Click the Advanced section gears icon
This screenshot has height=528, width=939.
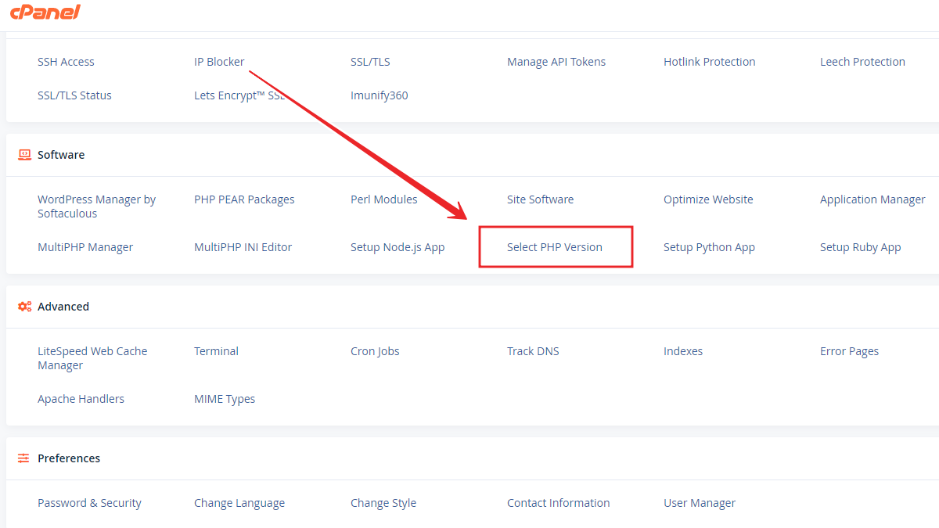[23, 306]
